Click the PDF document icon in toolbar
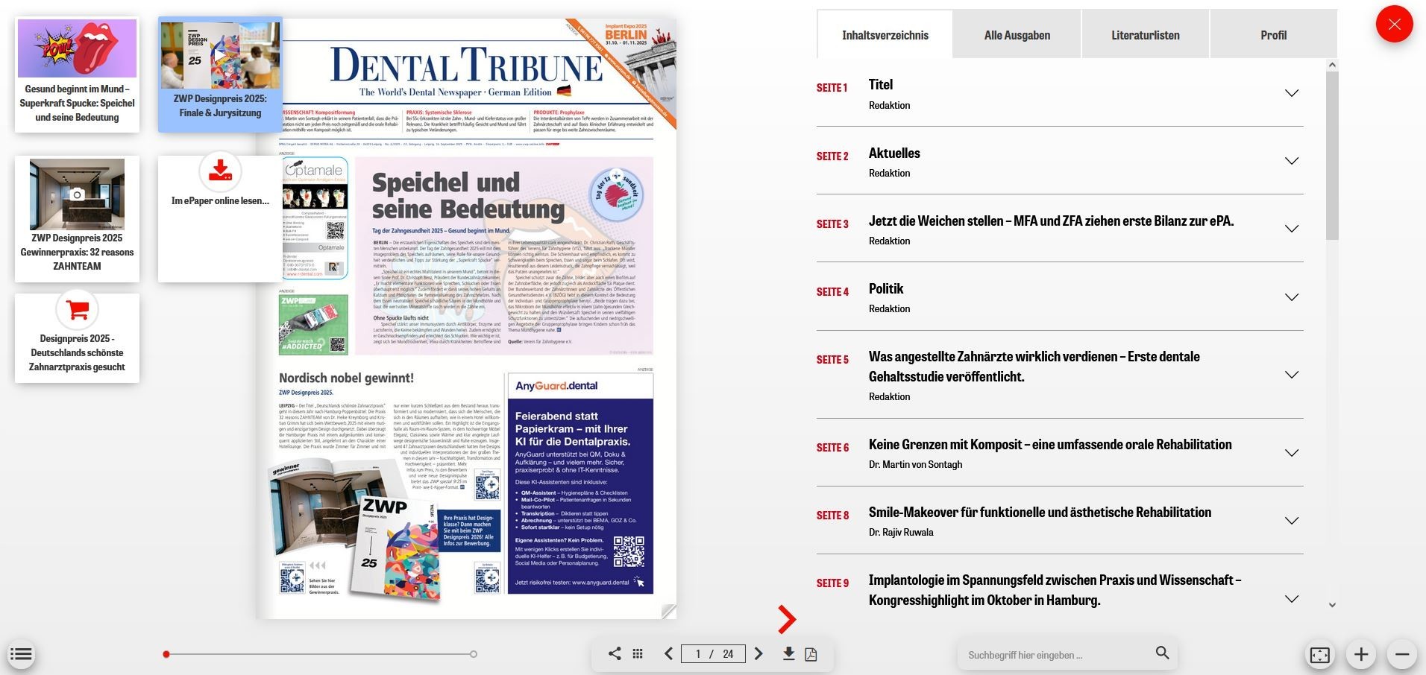The image size is (1426, 675). coord(811,654)
